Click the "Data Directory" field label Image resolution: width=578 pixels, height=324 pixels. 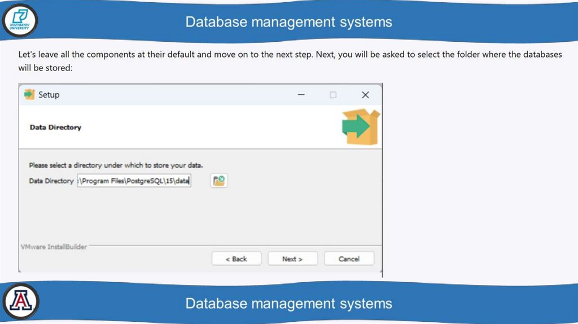pyautogui.click(x=51, y=181)
